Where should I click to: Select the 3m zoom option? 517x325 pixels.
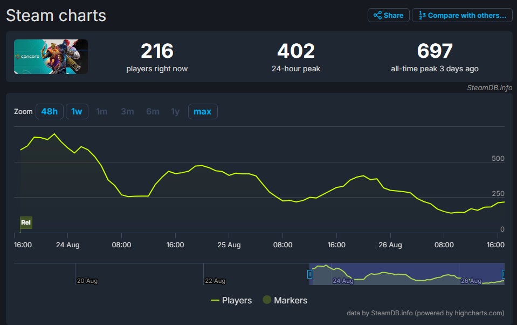click(x=128, y=111)
